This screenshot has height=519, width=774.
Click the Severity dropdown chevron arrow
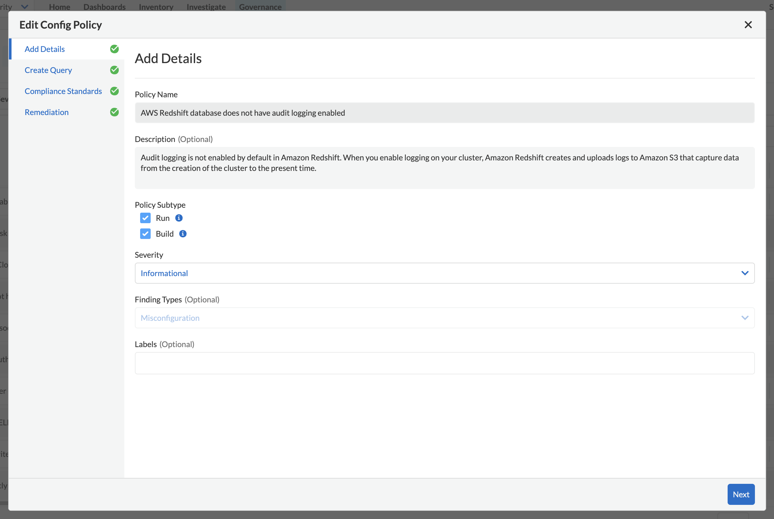coord(744,273)
